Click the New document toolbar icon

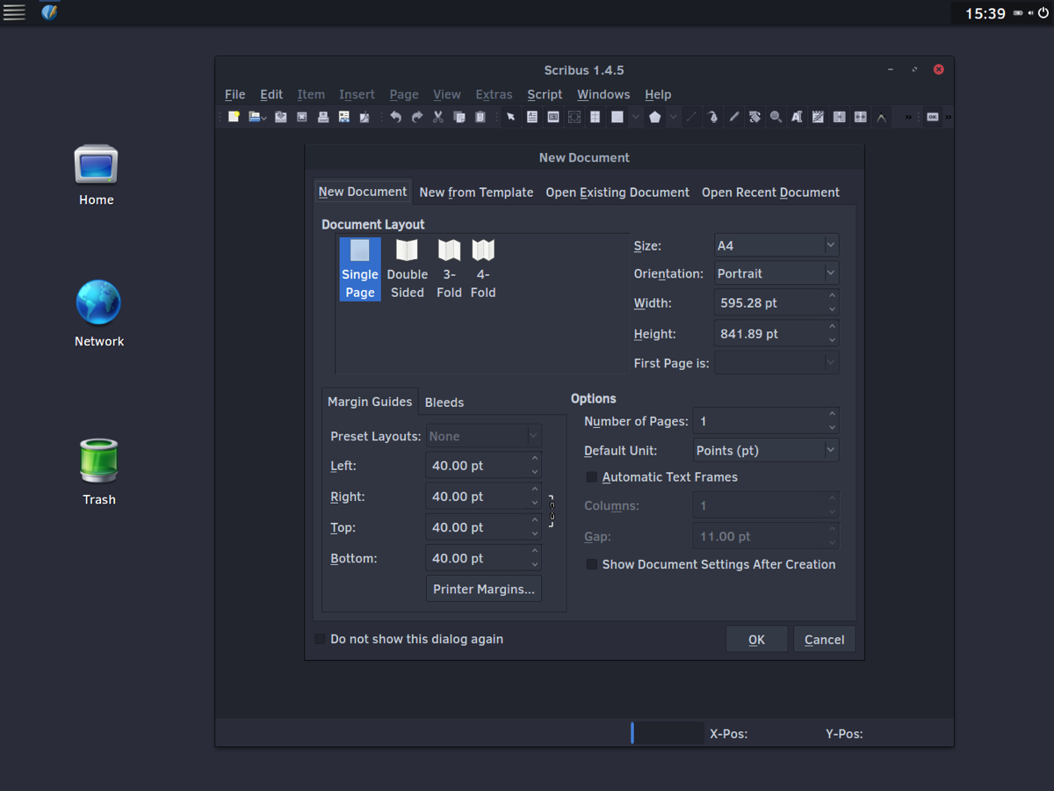click(234, 117)
